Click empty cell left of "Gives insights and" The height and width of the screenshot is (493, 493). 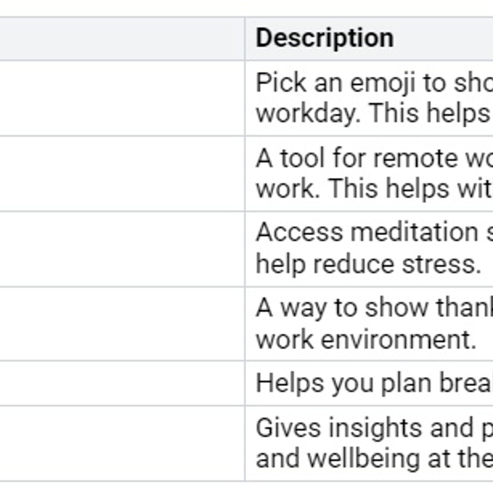tap(122, 443)
